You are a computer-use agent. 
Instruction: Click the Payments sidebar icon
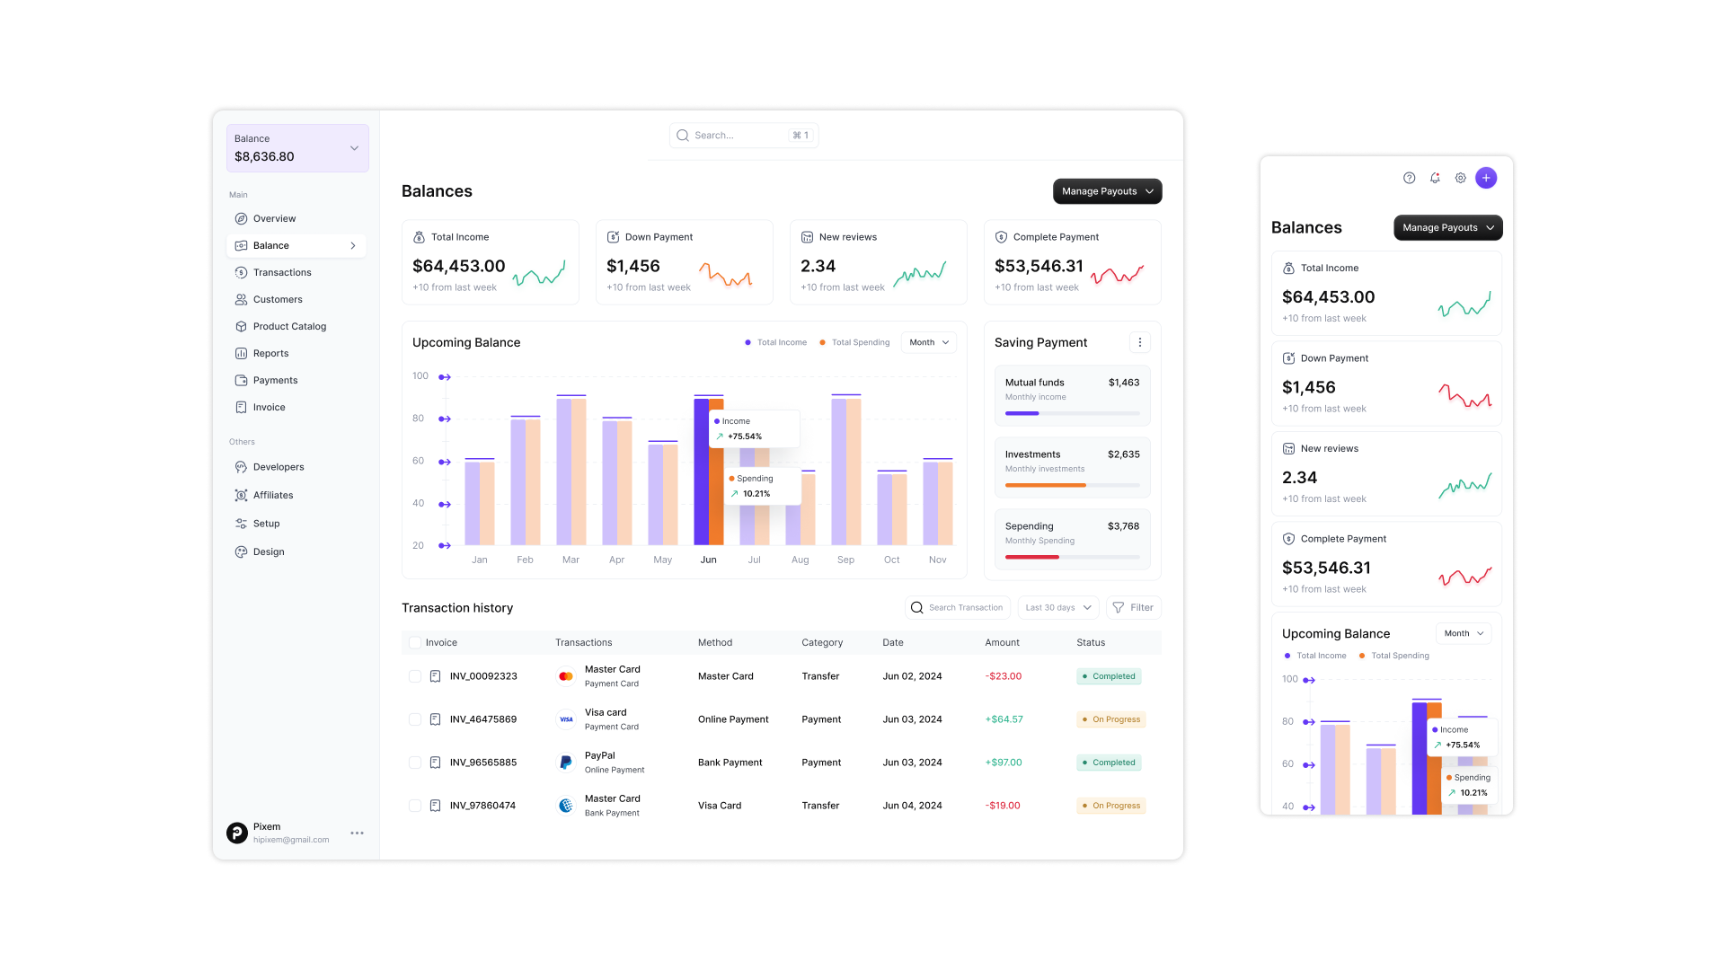coord(242,379)
